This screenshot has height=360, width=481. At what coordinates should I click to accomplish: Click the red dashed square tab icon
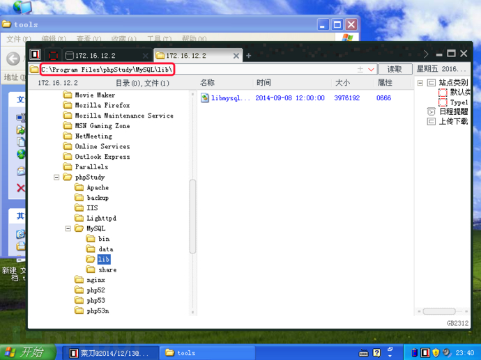(x=53, y=56)
